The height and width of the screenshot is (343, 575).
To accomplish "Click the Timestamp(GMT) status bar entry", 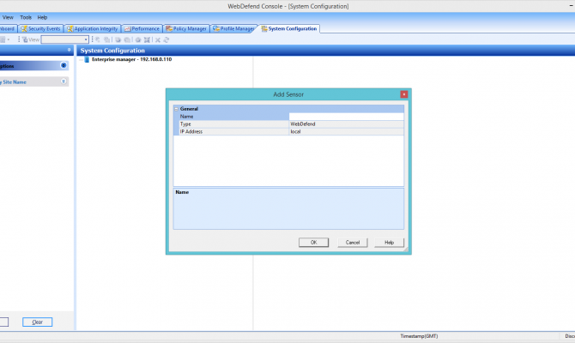I will 419,336.
